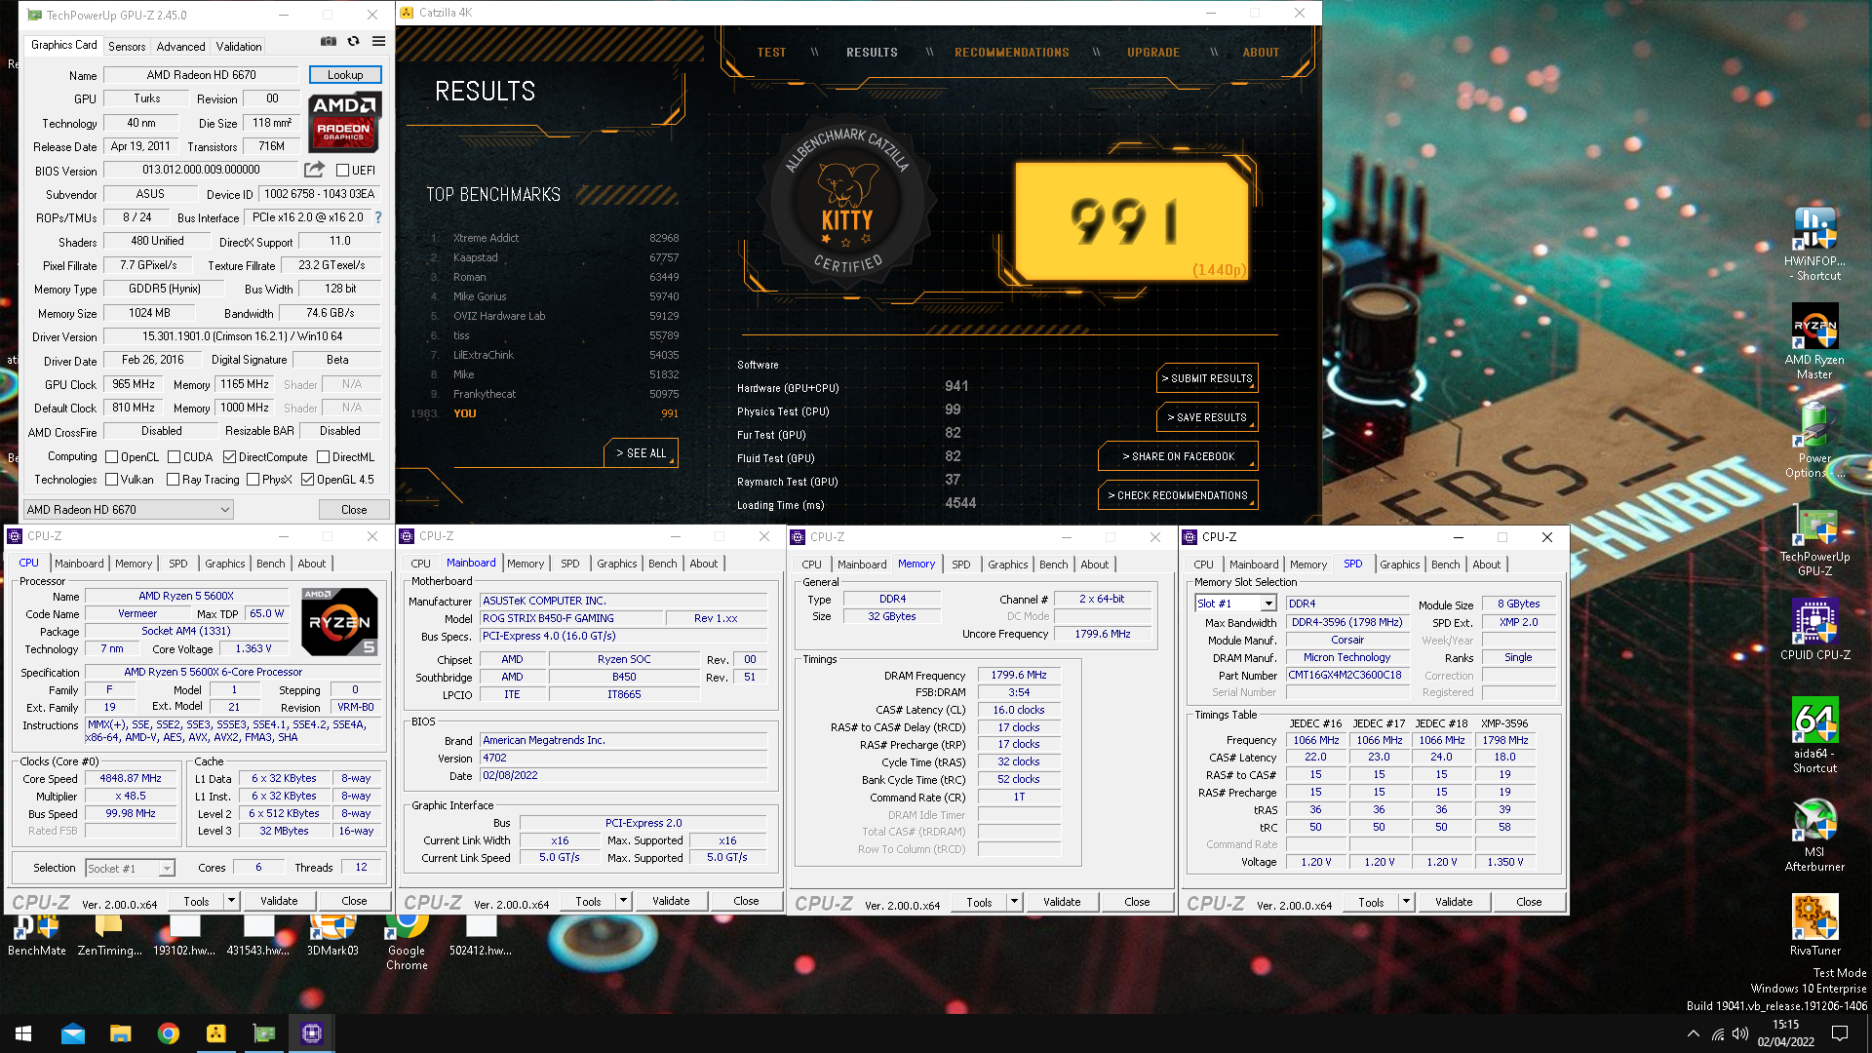Toggle PhysX checkbox
Viewport: 1872px width, 1053px height.
(x=253, y=480)
